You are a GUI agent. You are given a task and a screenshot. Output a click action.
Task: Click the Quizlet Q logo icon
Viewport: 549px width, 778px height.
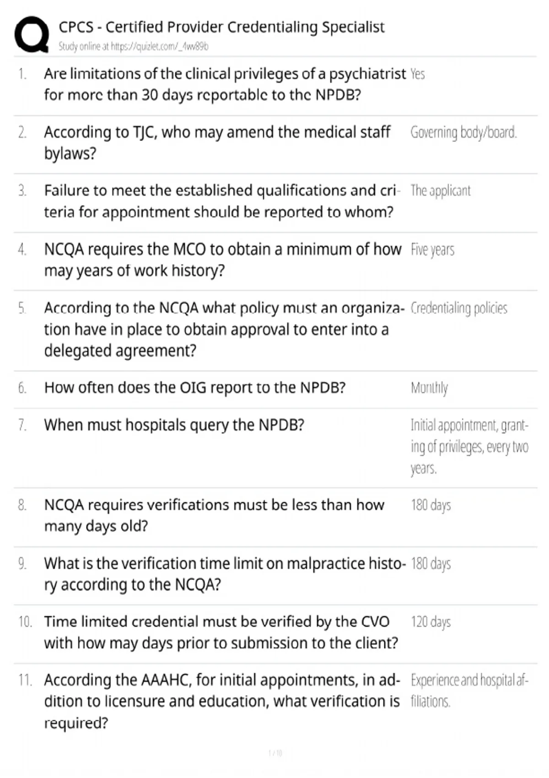pos(32,34)
